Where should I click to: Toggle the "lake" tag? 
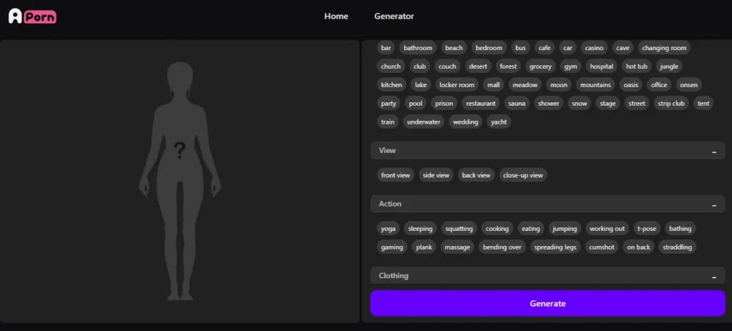[x=421, y=85]
